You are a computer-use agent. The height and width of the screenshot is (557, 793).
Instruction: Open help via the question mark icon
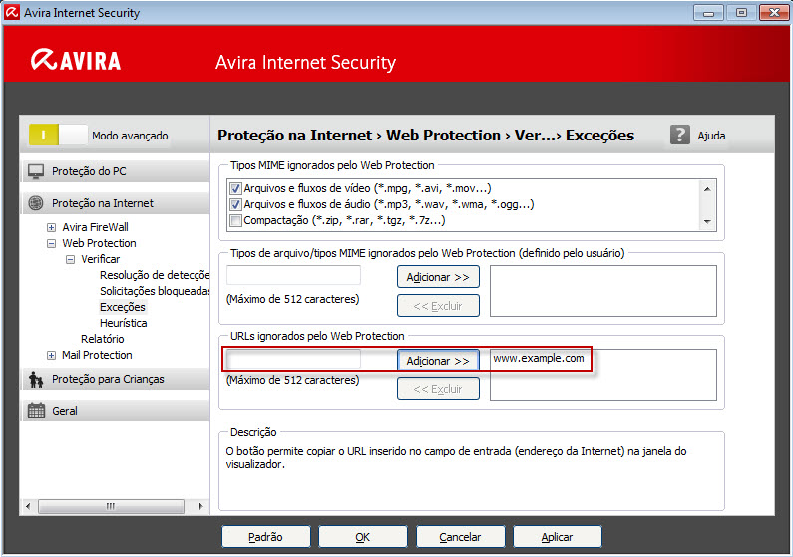pos(679,135)
